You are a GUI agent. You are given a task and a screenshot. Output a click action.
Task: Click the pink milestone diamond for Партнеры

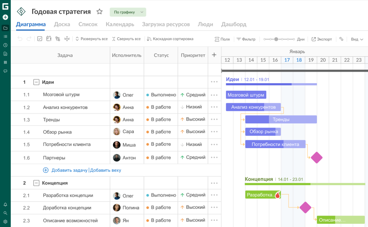coord(317,158)
